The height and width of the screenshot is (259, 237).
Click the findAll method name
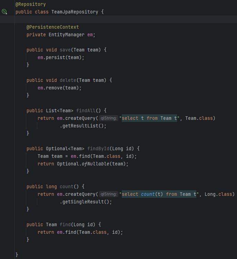click(86, 111)
